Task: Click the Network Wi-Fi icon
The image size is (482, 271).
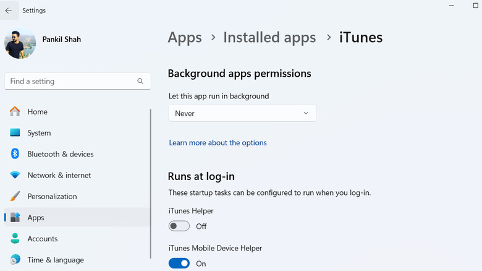Action: pos(15,176)
